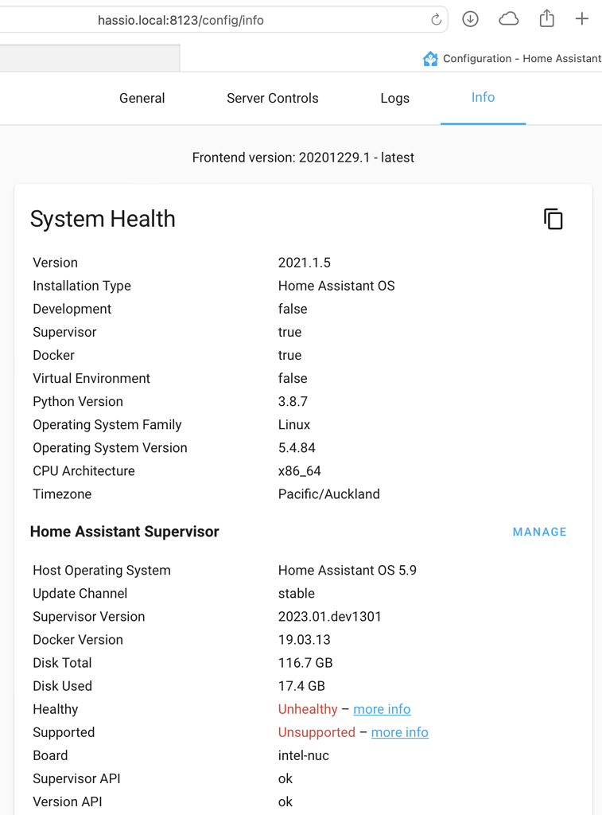Click the System Health heading
The width and height of the screenshot is (602, 815).
(x=103, y=219)
